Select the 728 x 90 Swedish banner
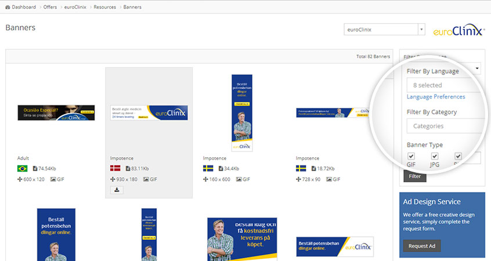Screen dimensions: 491x261 333,113
